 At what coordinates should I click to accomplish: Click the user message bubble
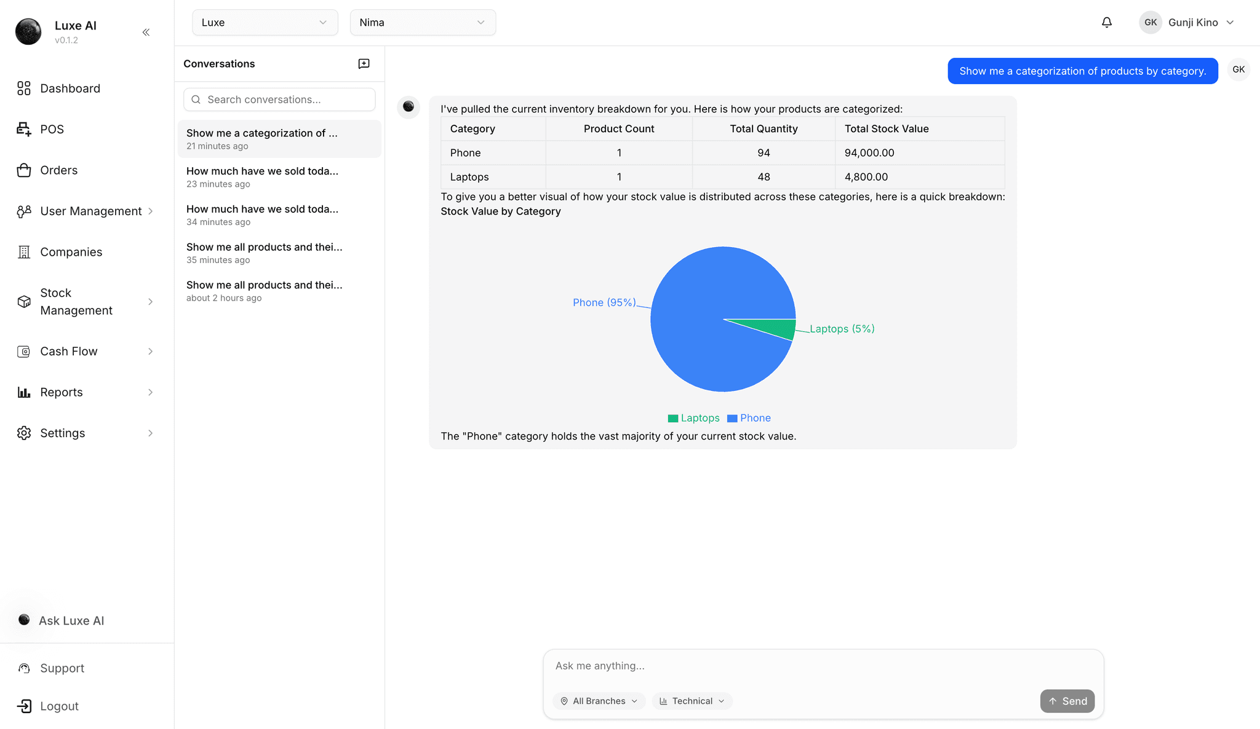point(1083,71)
